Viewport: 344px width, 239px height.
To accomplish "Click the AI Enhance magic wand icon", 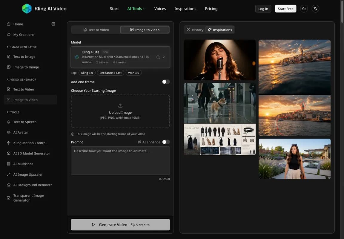I will pos(139,142).
